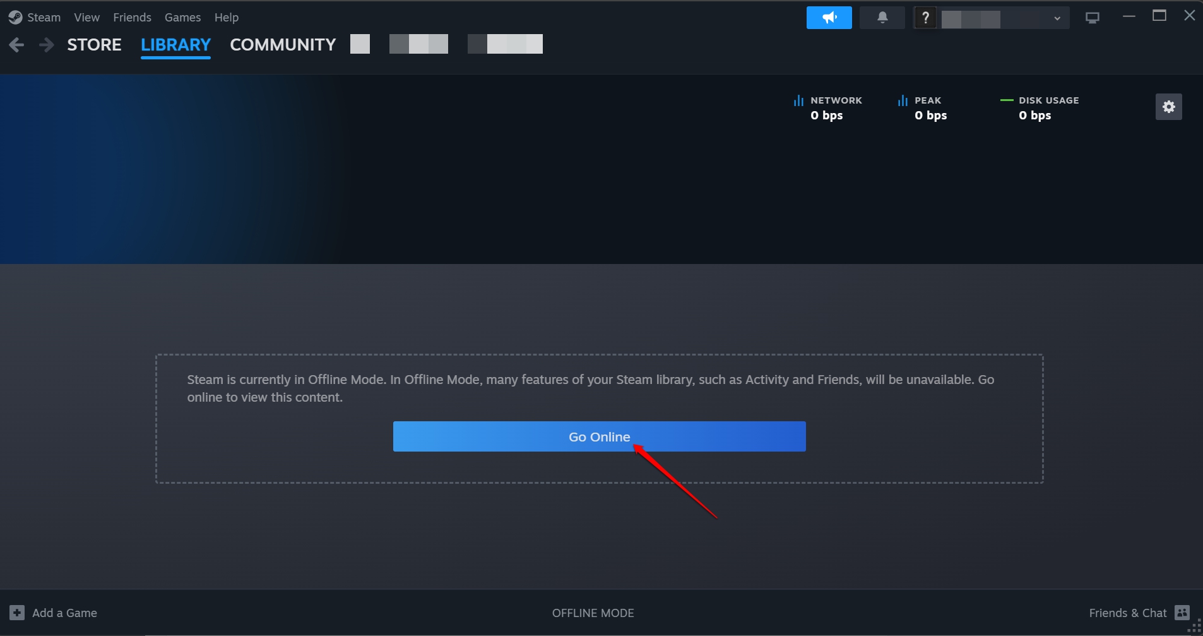Open download settings with the gear icon

pyautogui.click(x=1168, y=107)
